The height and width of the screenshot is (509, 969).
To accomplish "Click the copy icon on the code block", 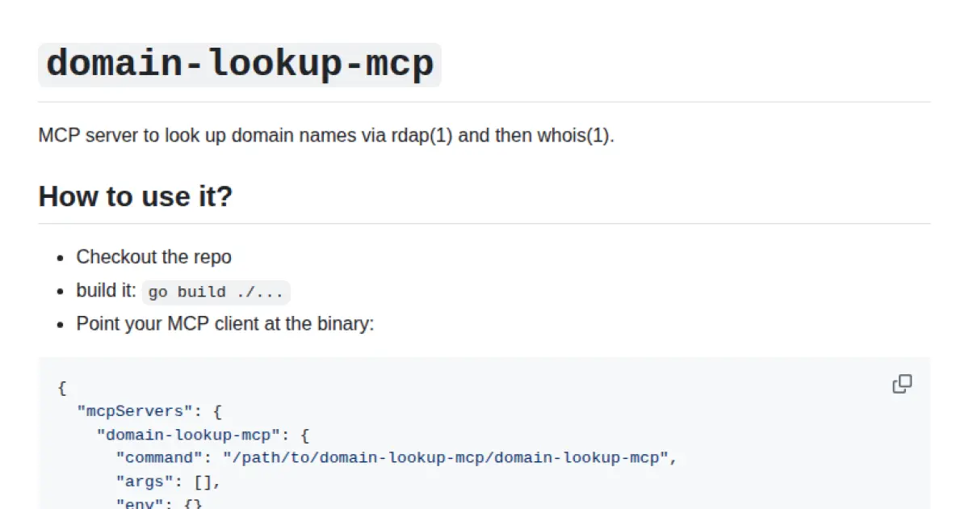I will (x=902, y=383).
